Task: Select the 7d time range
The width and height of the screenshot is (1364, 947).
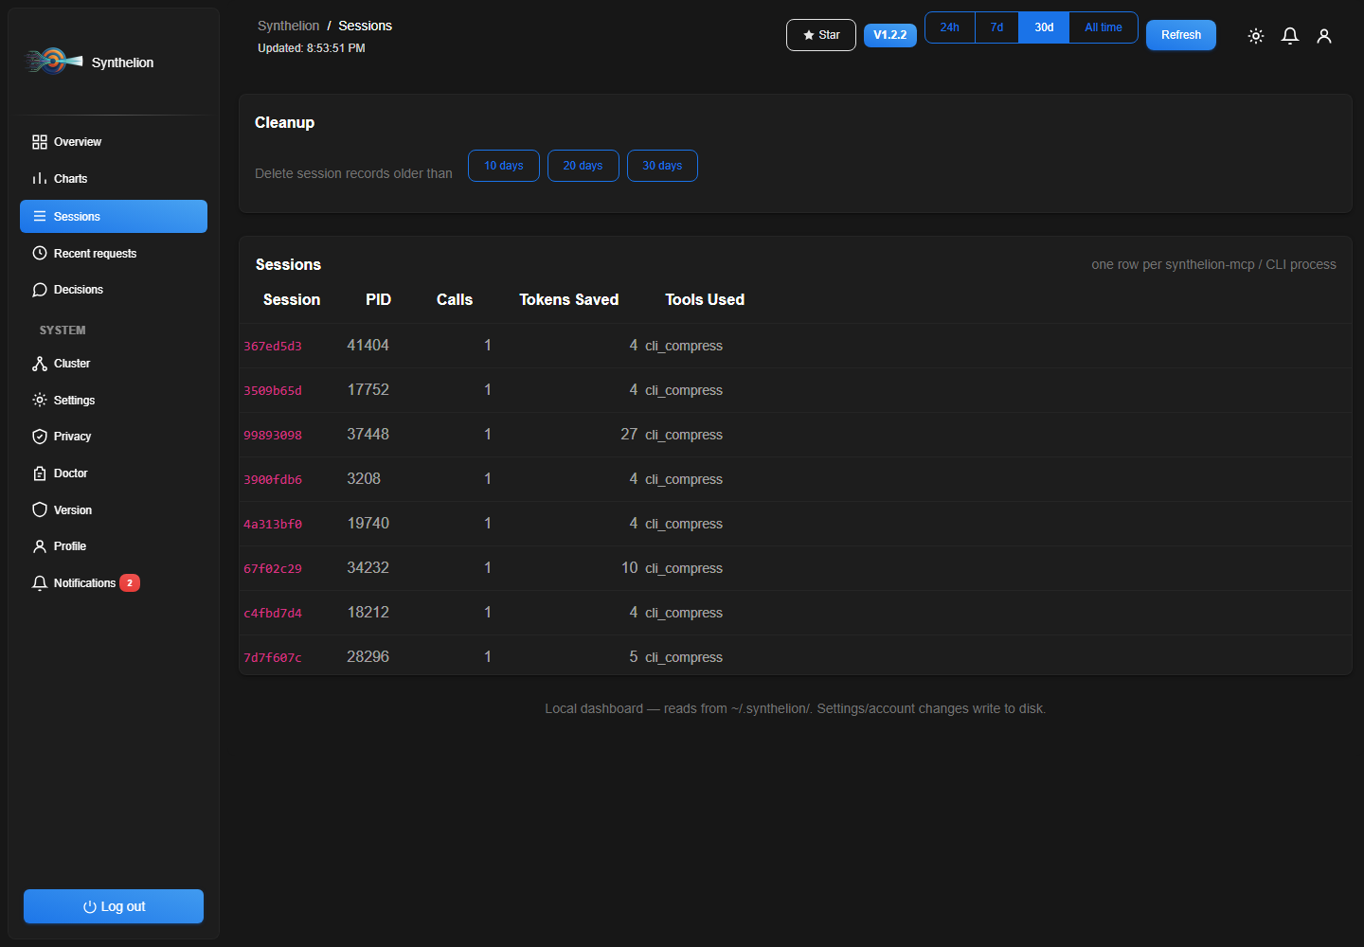Action: tap(996, 27)
